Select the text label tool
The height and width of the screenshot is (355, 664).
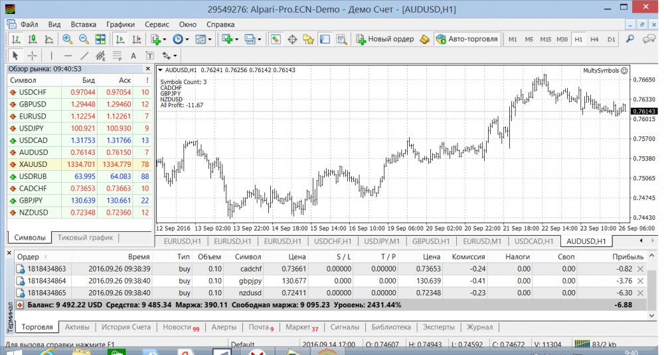(133, 56)
